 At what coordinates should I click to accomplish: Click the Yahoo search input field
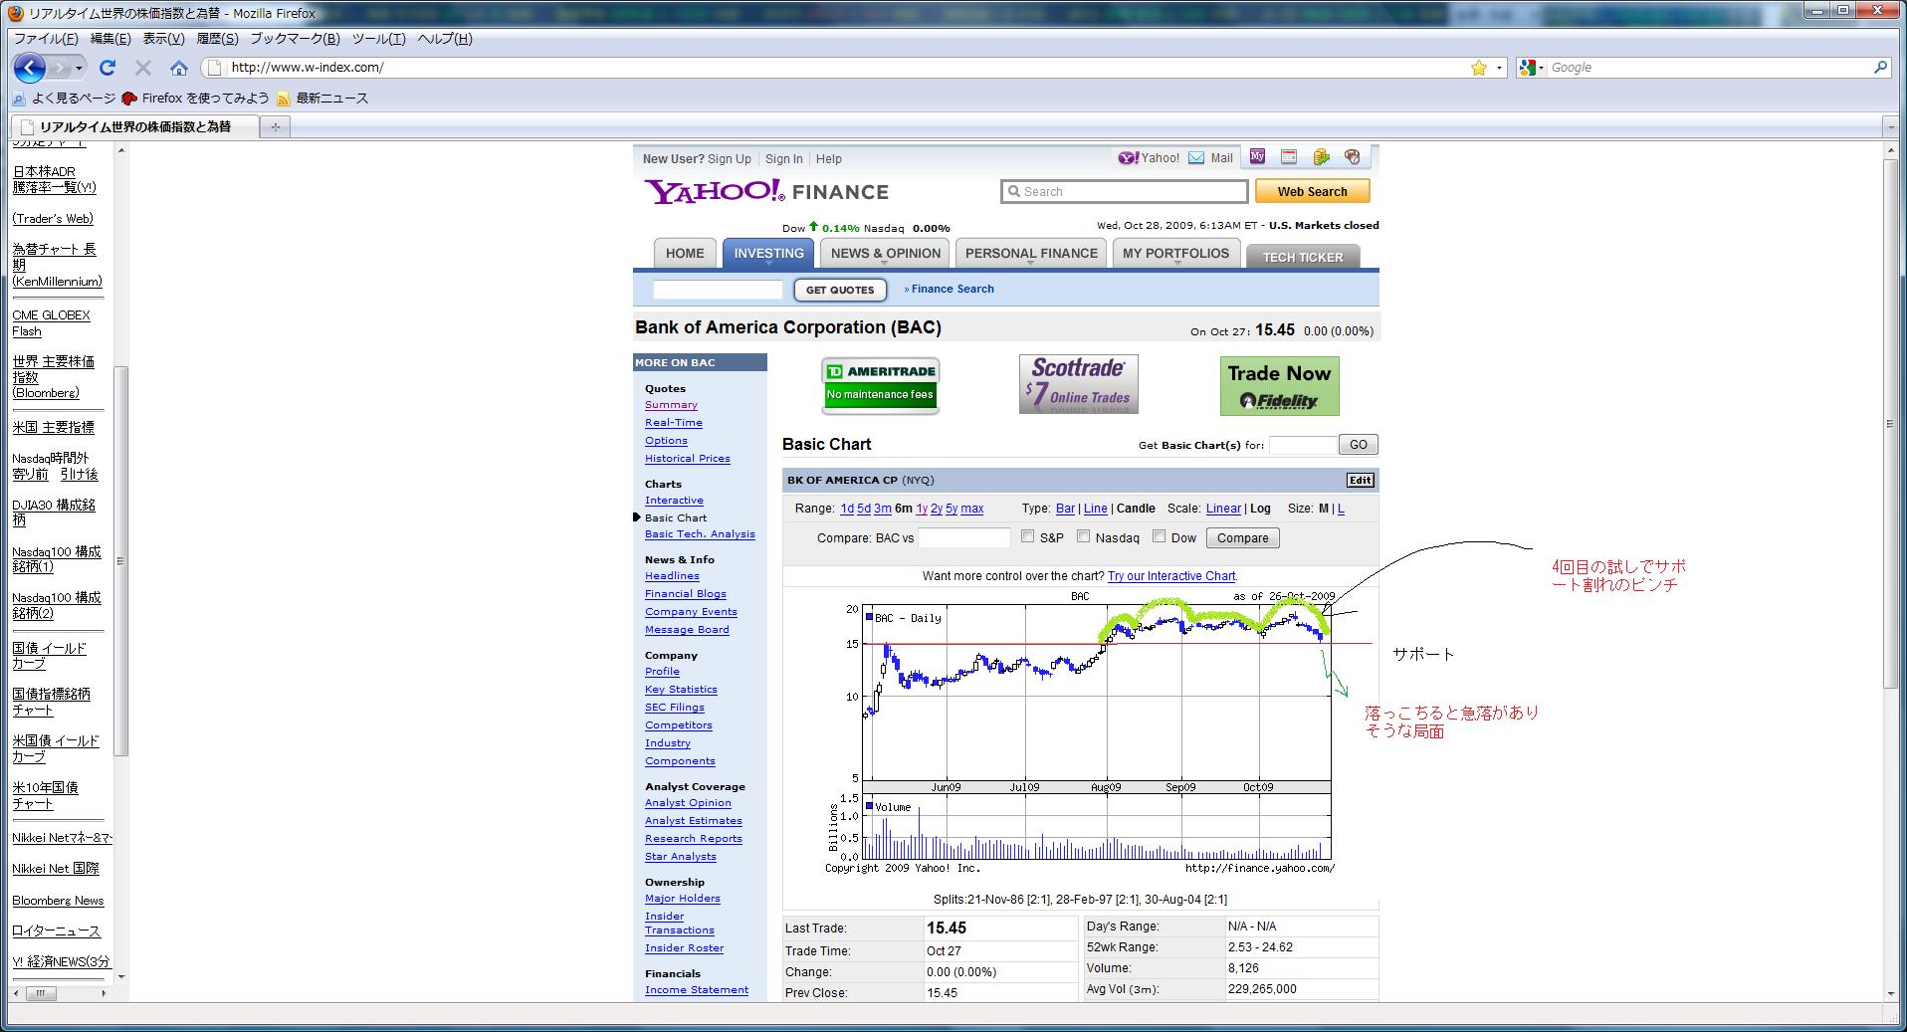1125,191
